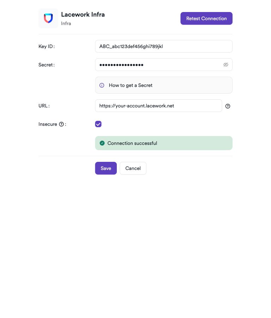This screenshot has width=271, height=318.
Task: Click the Lacework Infra title heading
Action: pos(83,14)
